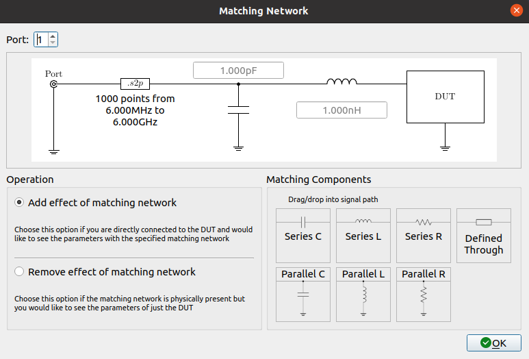Select the Defined Through component

click(x=484, y=235)
